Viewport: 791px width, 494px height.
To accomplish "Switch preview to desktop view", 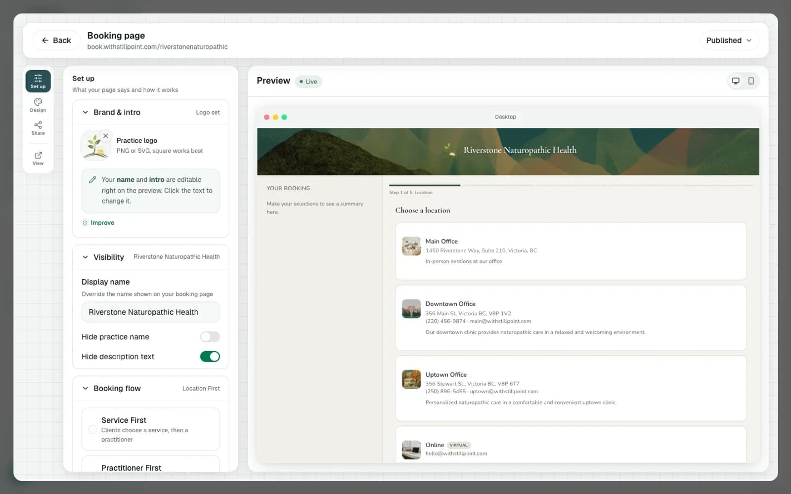I will tap(736, 81).
